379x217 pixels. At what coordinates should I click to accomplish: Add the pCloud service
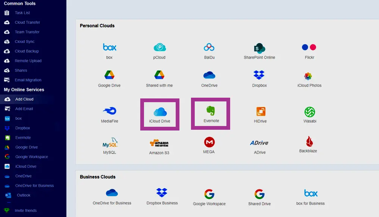coord(160,48)
